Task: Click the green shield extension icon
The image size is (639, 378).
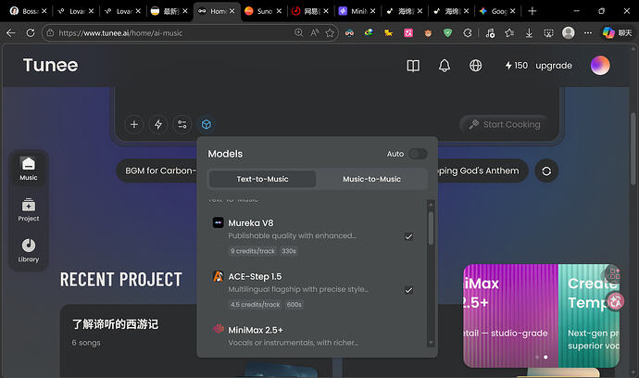Action: (447, 33)
